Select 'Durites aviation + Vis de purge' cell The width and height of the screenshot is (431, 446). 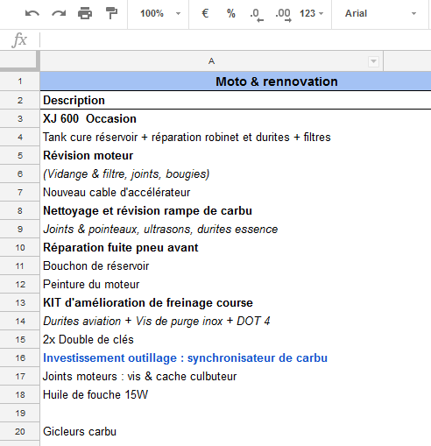point(211,321)
